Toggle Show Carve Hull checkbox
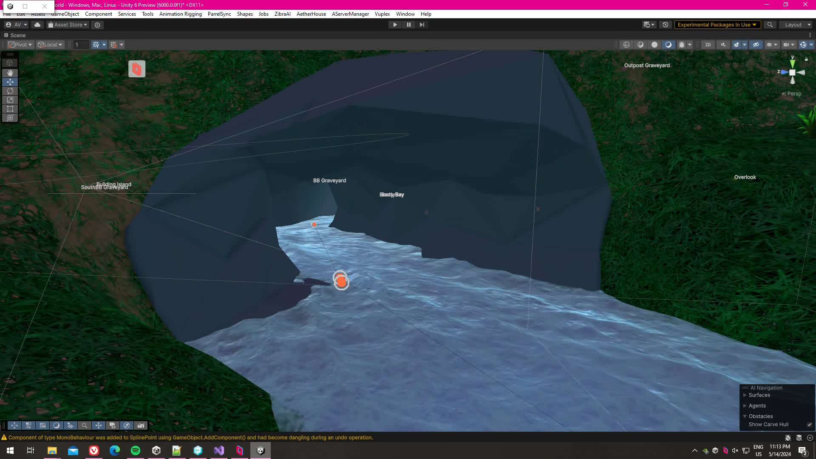816x459 pixels. click(809, 425)
